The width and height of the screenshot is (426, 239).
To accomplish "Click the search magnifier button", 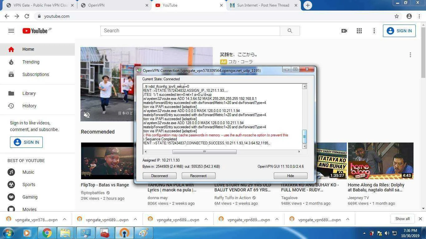I will click(x=290, y=31).
